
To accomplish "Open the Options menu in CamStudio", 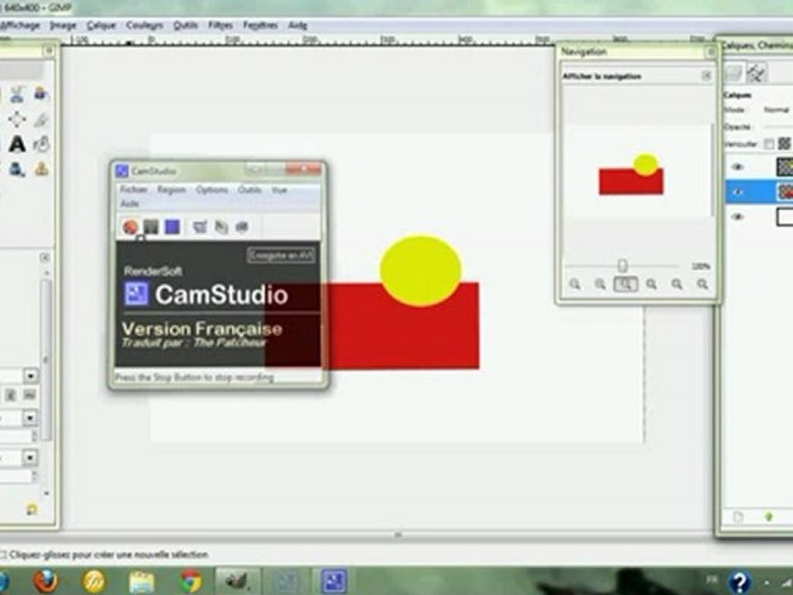I will [212, 190].
